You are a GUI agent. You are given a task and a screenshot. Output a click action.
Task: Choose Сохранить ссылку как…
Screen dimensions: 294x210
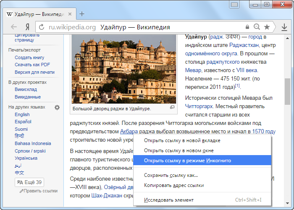click(202, 175)
